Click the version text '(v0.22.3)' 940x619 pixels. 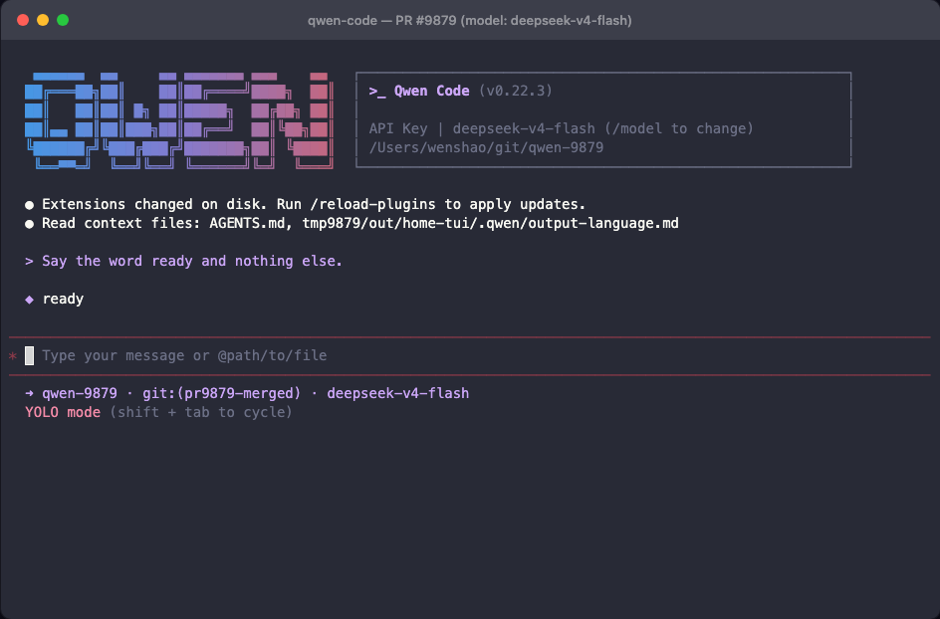[x=516, y=92]
